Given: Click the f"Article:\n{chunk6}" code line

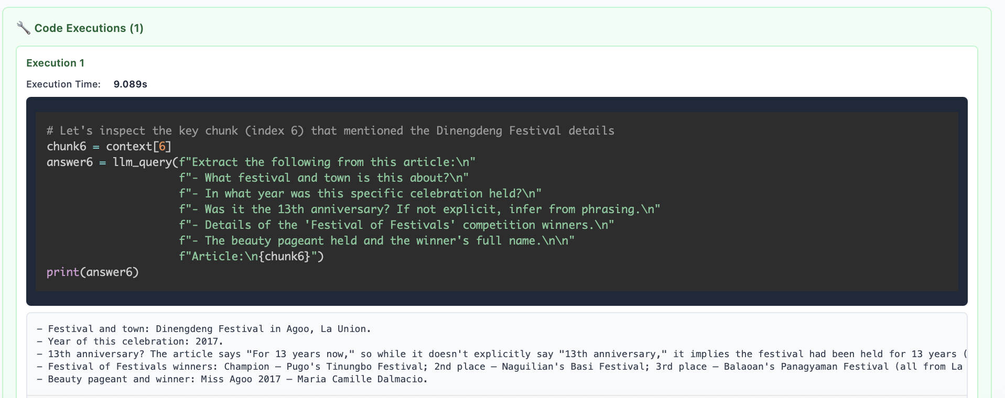Looking at the screenshot, I should 251,257.
